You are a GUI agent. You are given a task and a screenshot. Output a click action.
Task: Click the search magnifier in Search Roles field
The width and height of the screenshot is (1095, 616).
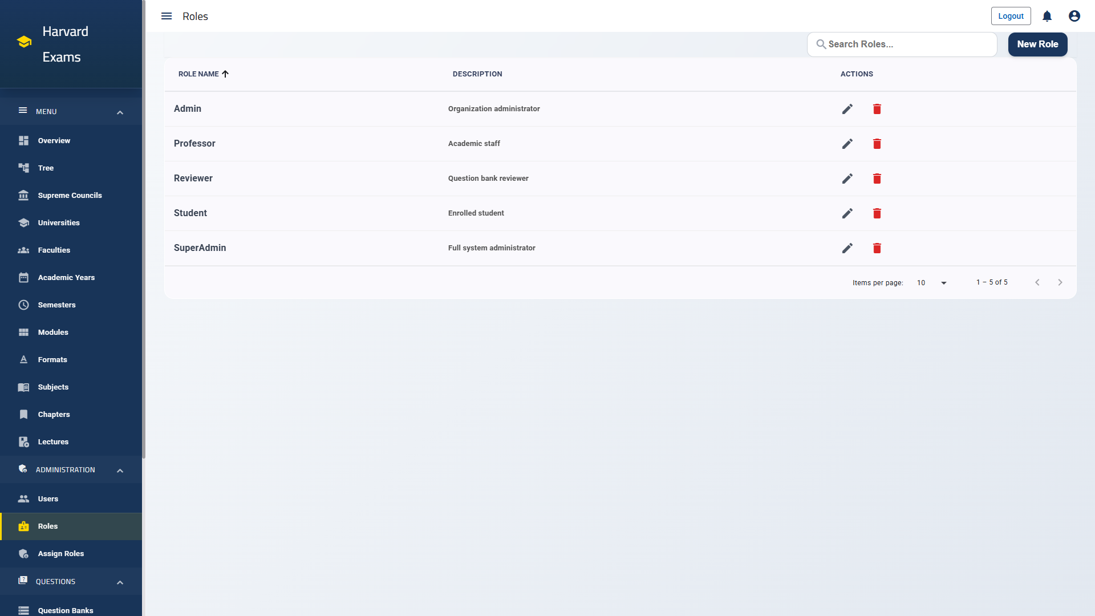point(821,44)
